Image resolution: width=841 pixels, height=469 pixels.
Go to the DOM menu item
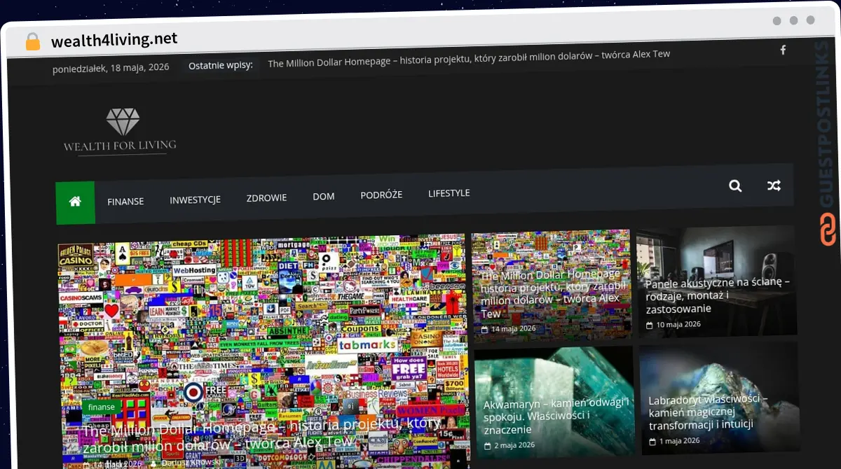click(x=324, y=197)
